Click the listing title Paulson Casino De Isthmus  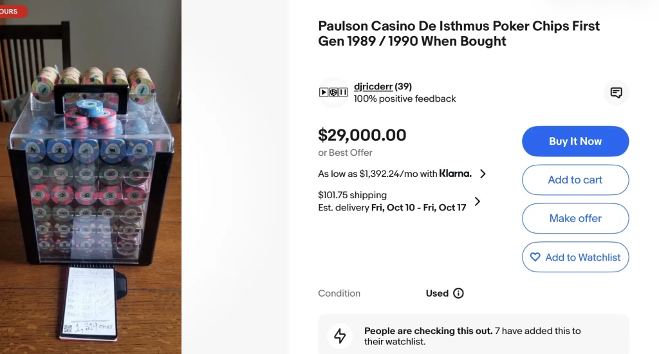[458, 33]
